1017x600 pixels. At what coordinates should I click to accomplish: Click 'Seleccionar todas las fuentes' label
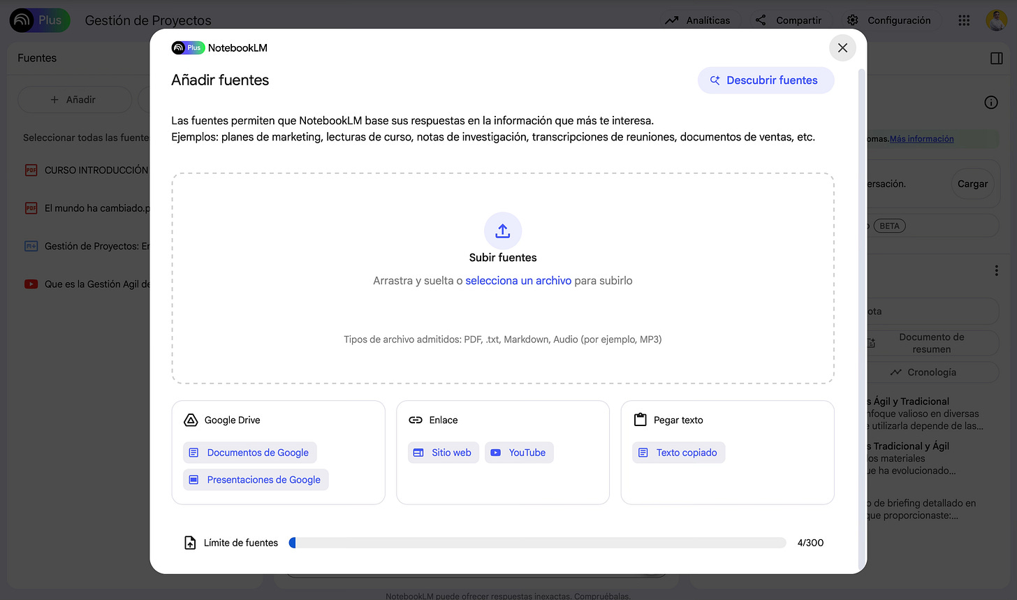pos(86,138)
